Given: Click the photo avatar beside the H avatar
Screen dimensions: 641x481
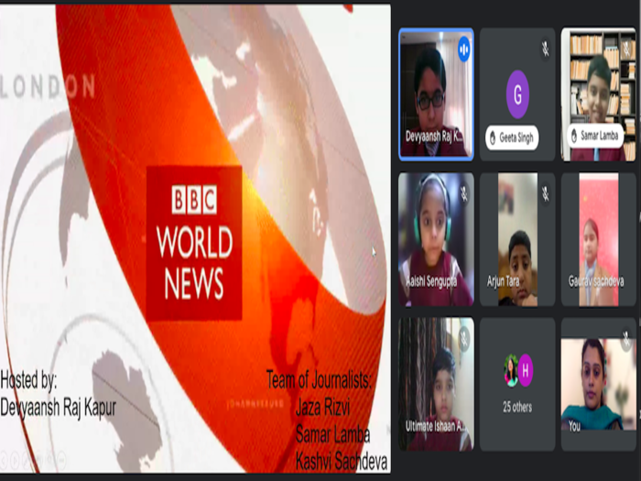Looking at the screenshot, I should coord(511,370).
